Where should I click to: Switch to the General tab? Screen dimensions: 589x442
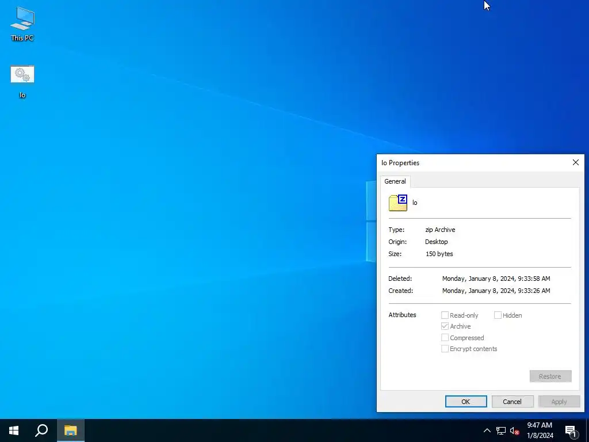[395, 181]
